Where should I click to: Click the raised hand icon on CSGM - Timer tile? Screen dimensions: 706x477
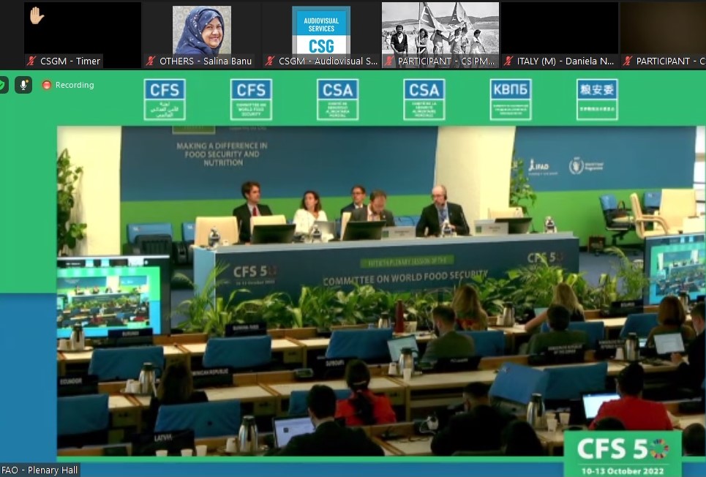tap(37, 16)
